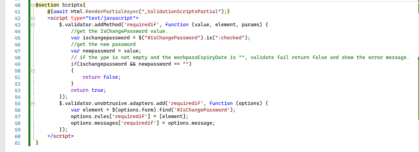
Task: Collapse the @section Scripts block at line 40
Action: pos(33,5)
